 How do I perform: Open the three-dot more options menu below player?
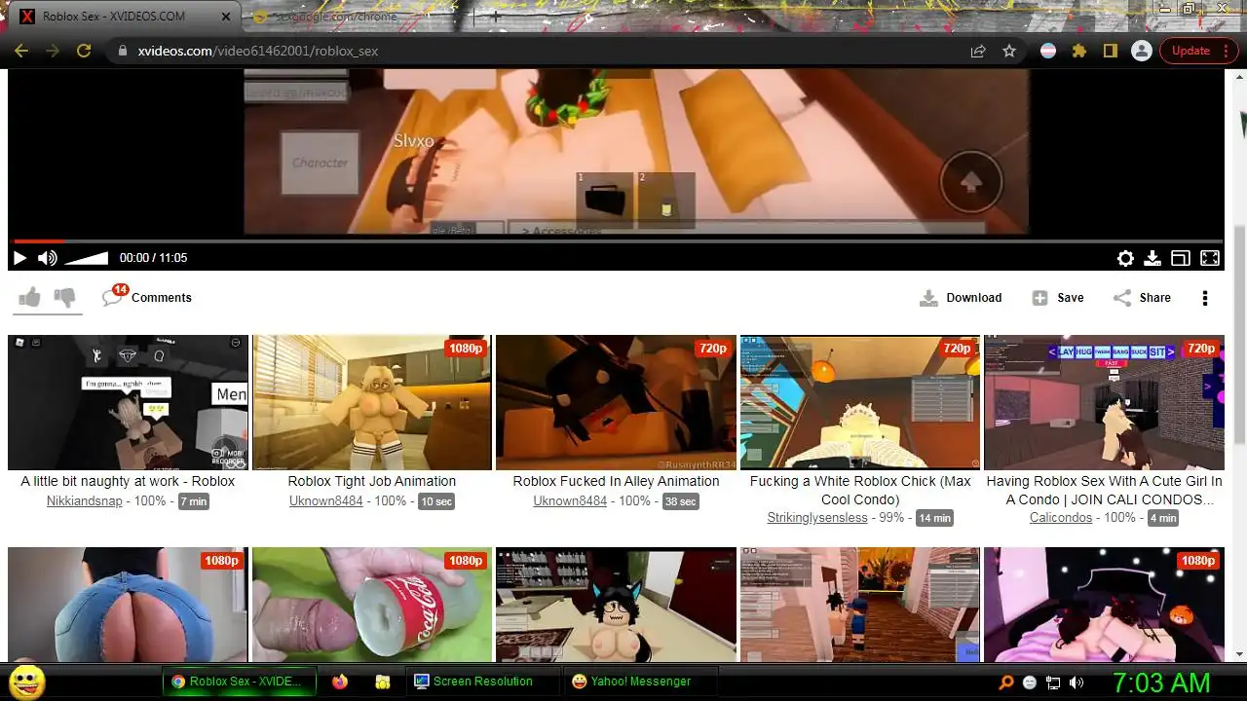[1205, 298]
